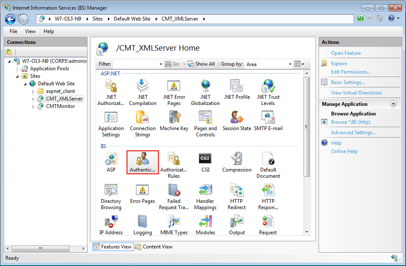This screenshot has width=406, height=266.
Task: Open the HTTP Redirect feature
Action: [236, 197]
